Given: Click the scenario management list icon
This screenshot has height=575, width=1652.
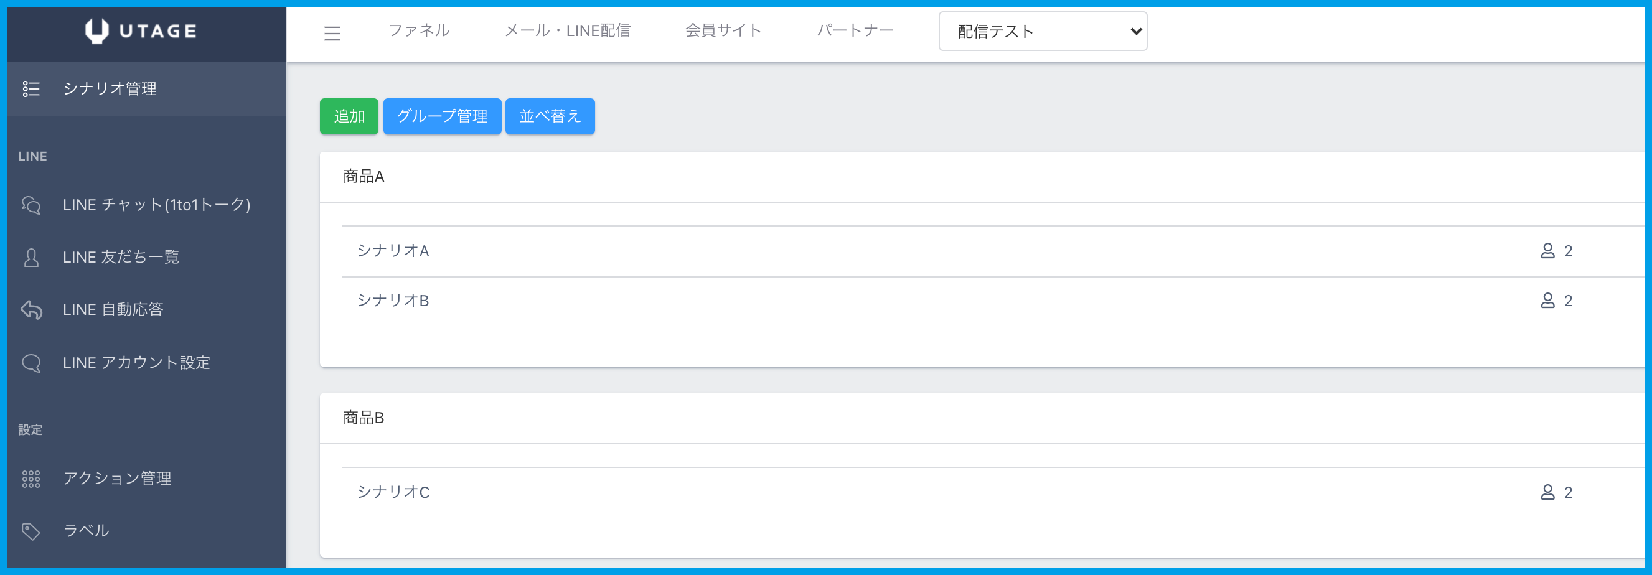Looking at the screenshot, I should coord(31,89).
